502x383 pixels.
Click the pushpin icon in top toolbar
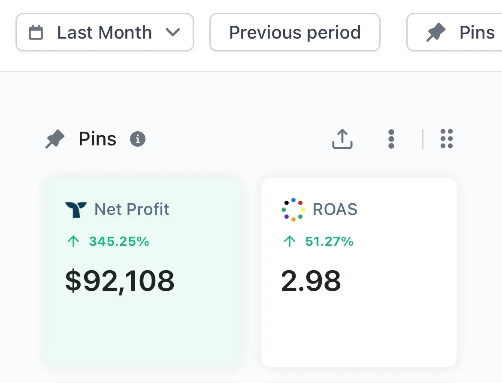pos(436,33)
